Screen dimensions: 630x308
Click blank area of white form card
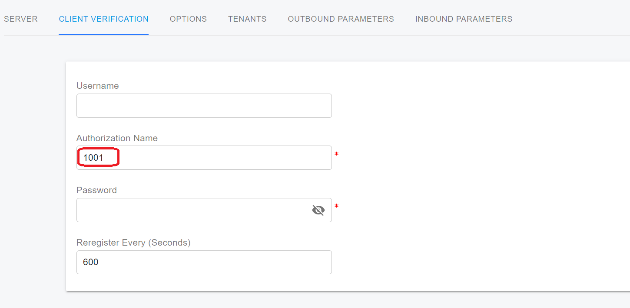coord(478,182)
